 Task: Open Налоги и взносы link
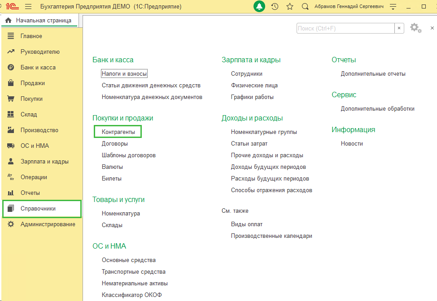(124, 74)
